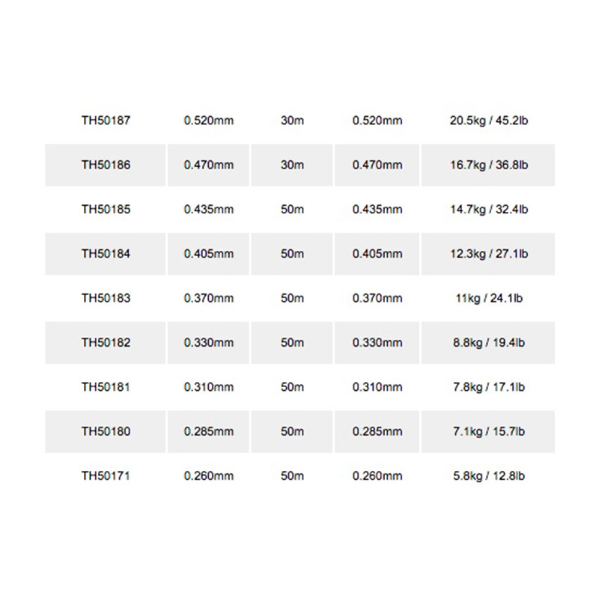
Task: Click the 14.7kg / 32.4lb value
Action: pos(489,210)
